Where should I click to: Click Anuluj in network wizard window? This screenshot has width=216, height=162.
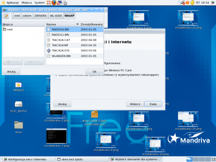click(62, 104)
